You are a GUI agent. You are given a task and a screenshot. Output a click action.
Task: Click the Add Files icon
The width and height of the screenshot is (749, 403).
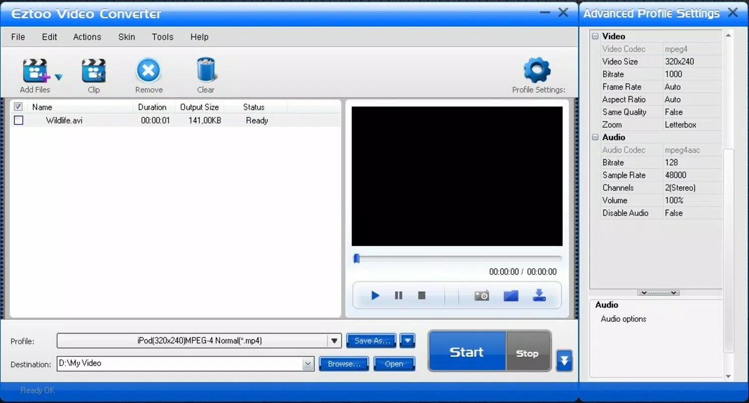(x=36, y=71)
